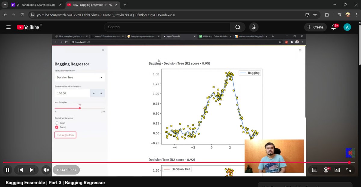361x187 pixels.
Task: Go forward in the browser
Action: [x=14, y=15]
